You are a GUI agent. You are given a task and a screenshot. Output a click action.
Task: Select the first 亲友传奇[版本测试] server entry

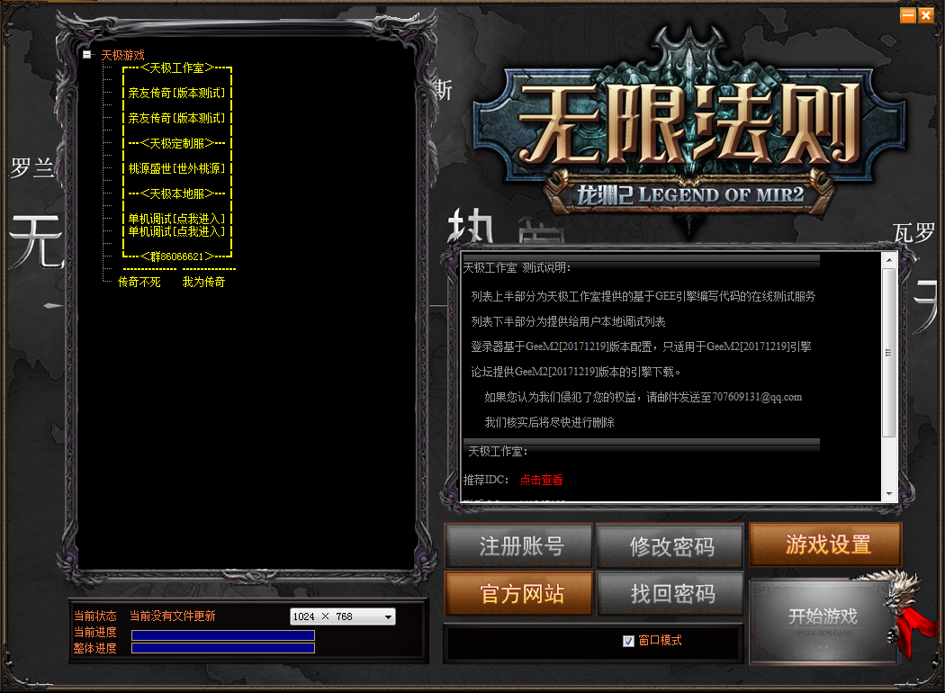click(x=176, y=93)
